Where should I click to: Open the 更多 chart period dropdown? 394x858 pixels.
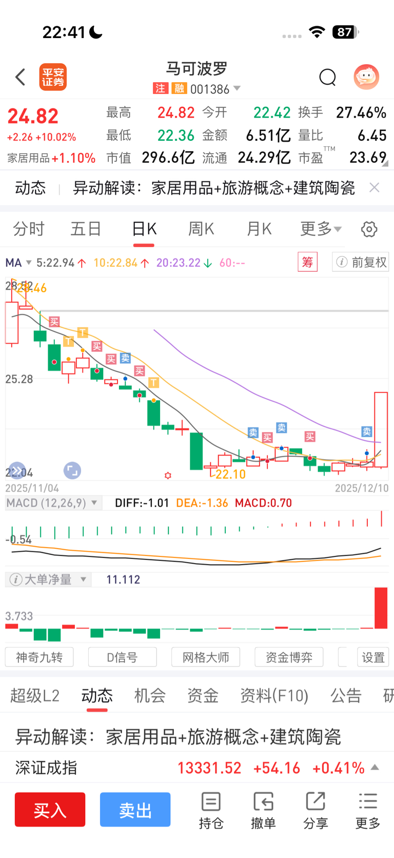click(x=321, y=229)
